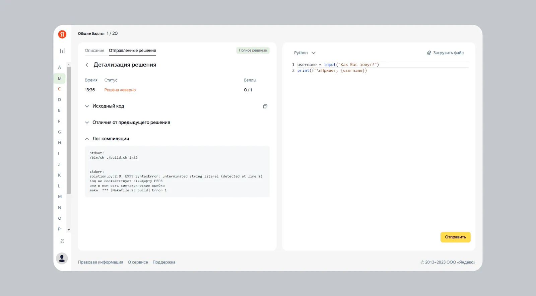The height and width of the screenshot is (296, 536).
Task: Select problem L in sidebar
Action: coord(59,186)
